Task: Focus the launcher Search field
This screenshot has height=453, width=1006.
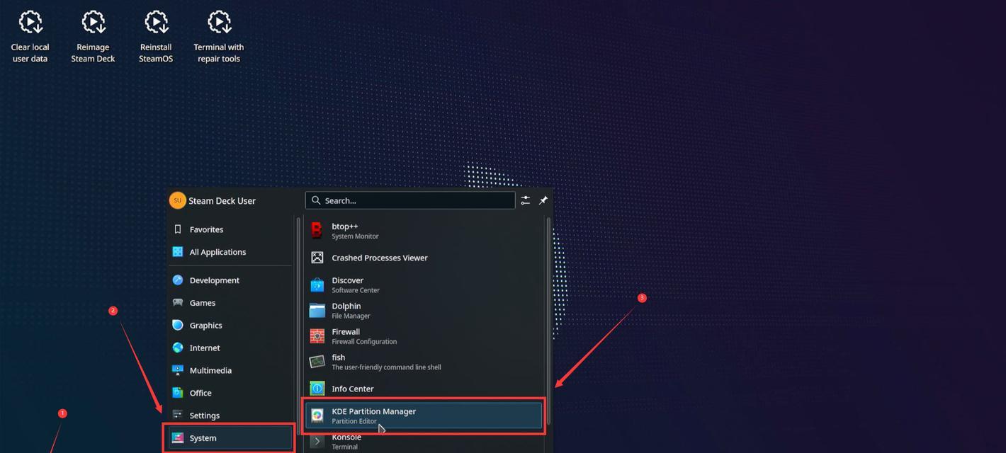Action: point(410,200)
